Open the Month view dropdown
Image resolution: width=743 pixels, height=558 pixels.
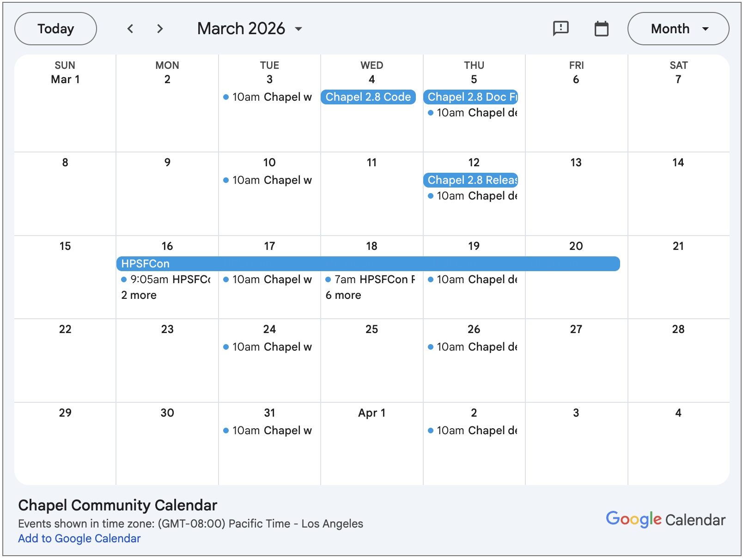pos(678,29)
